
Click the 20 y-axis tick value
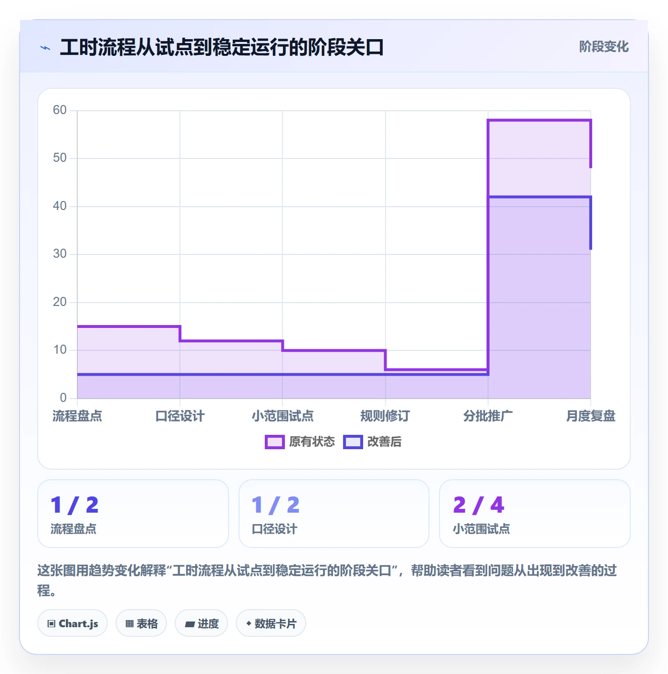60,302
